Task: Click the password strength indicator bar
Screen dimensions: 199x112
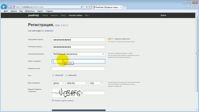Action: (111, 39)
